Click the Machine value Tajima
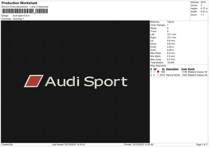The height and width of the screenshot is (147, 209). click(x=170, y=22)
